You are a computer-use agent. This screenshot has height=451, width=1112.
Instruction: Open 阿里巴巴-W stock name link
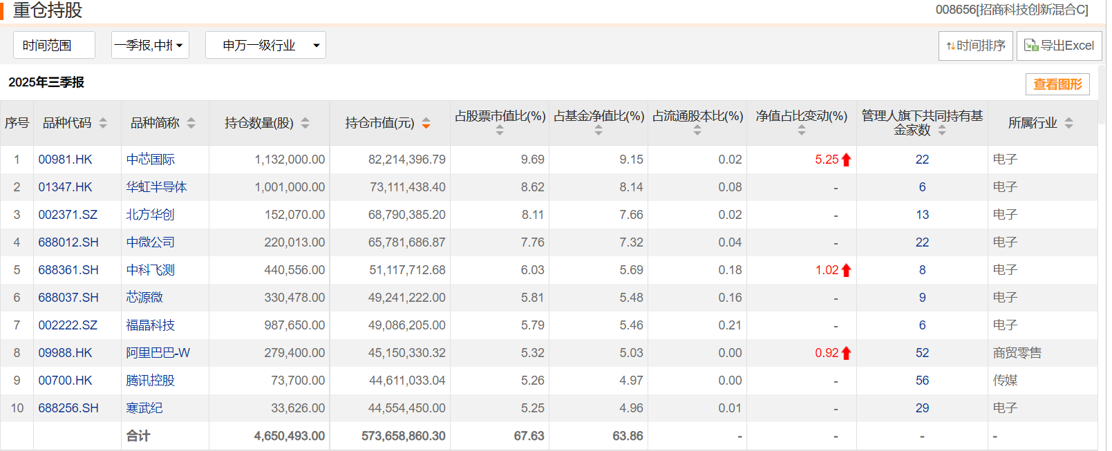[x=158, y=353]
